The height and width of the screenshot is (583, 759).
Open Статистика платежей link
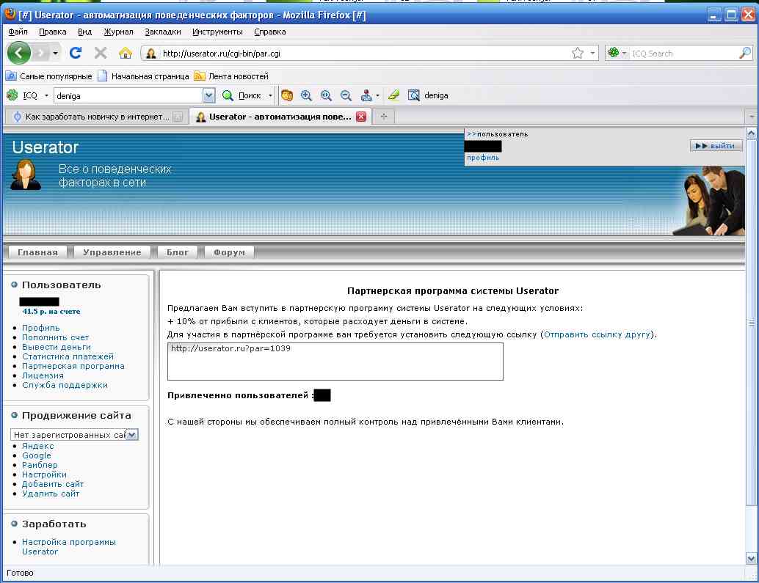tap(68, 356)
